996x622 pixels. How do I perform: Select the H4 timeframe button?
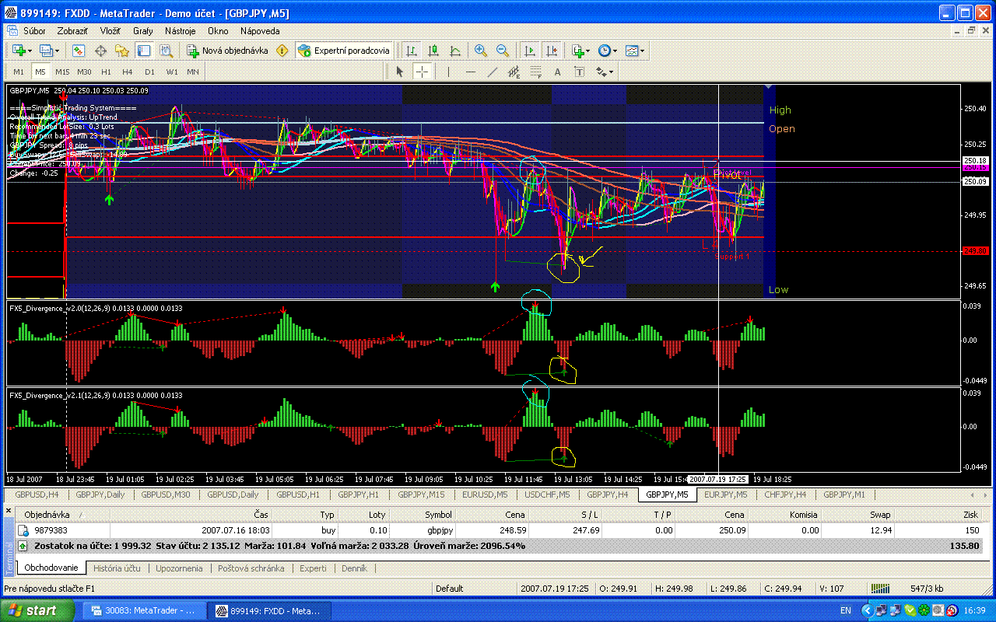(x=128, y=72)
